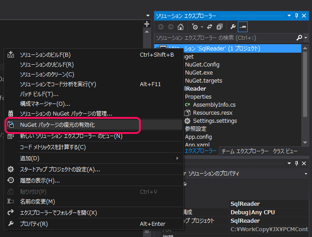
Task: Click the rename icon beside 名前の変更
Action: (11, 201)
